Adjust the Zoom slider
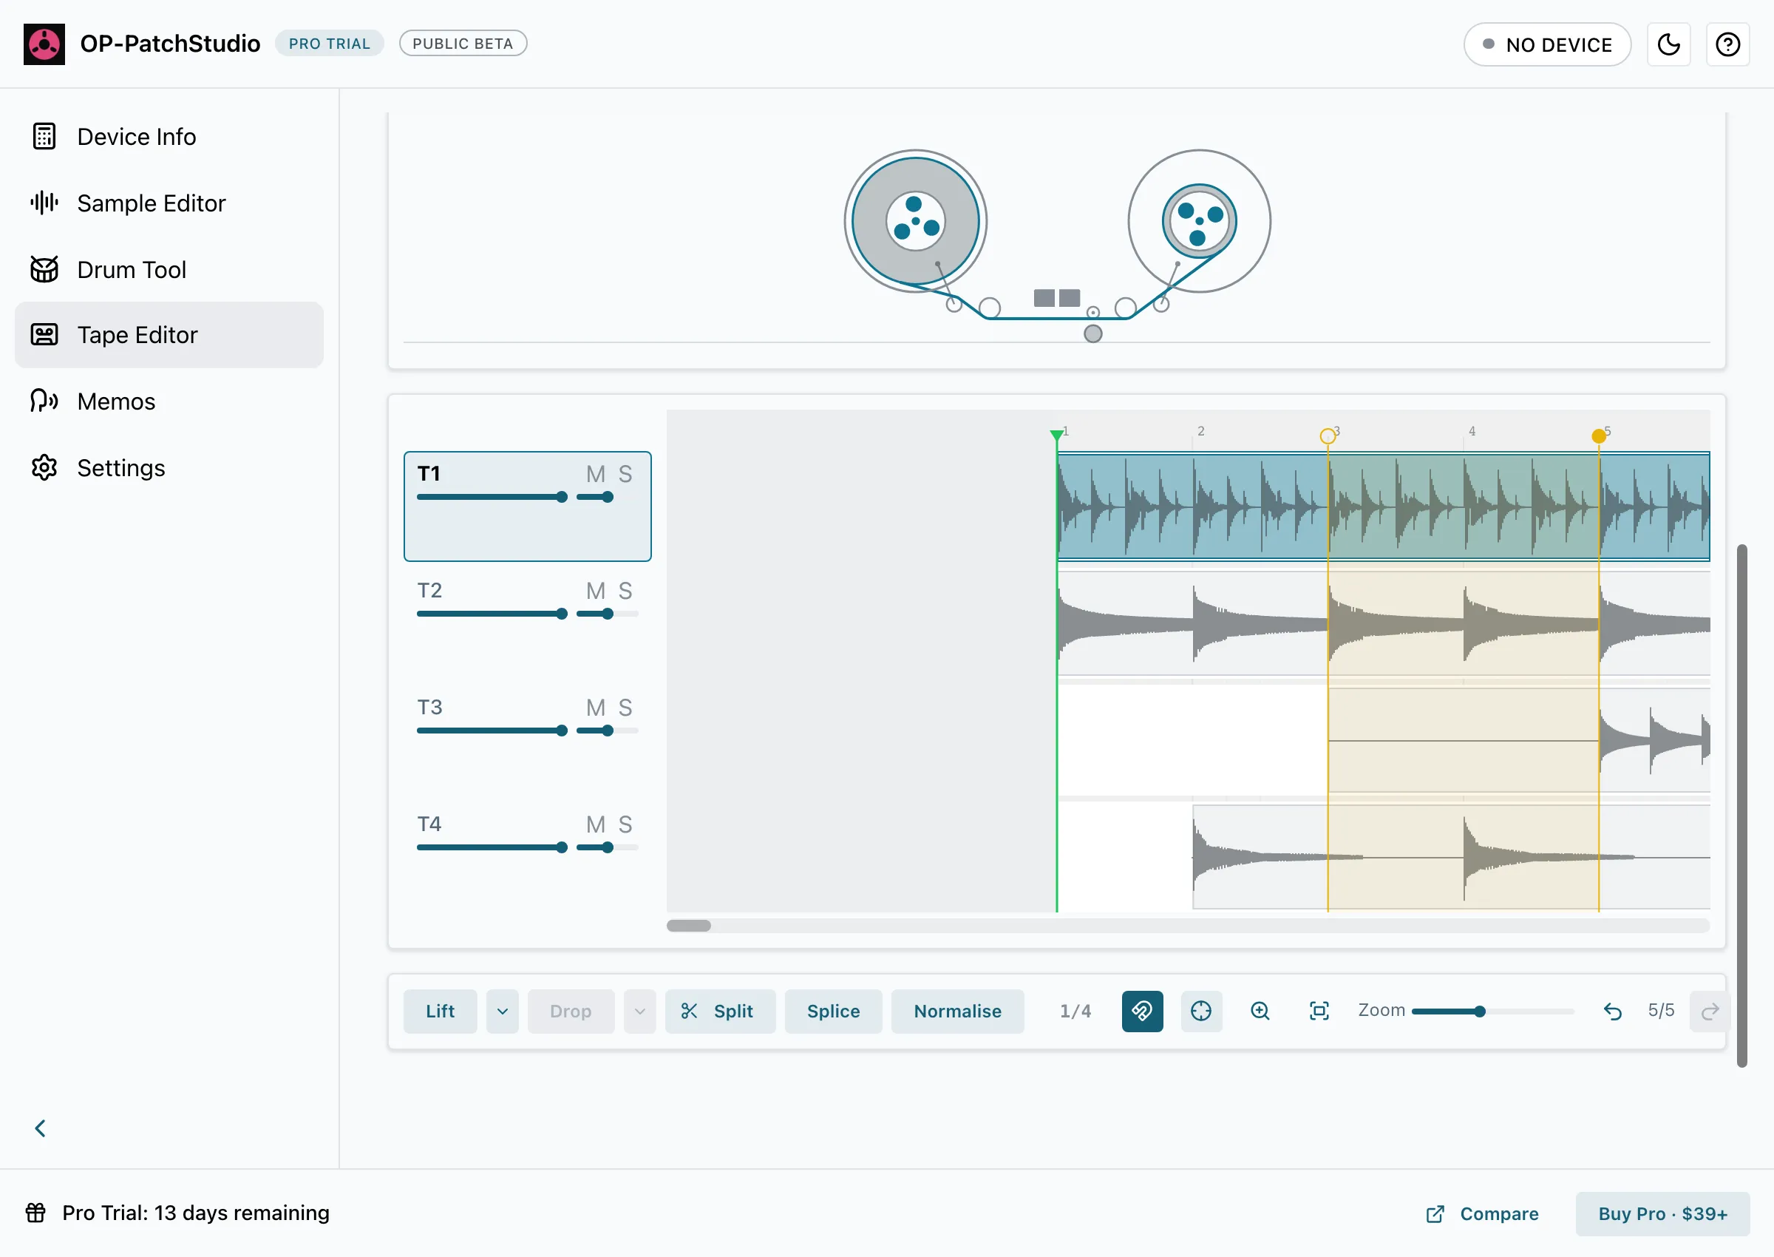 [x=1492, y=1011]
